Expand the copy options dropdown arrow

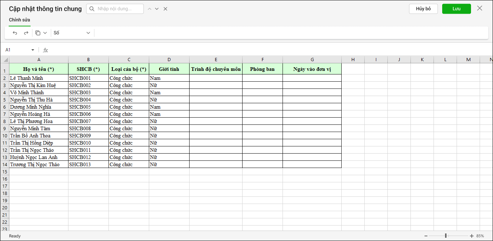pyautogui.click(x=45, y=33)
